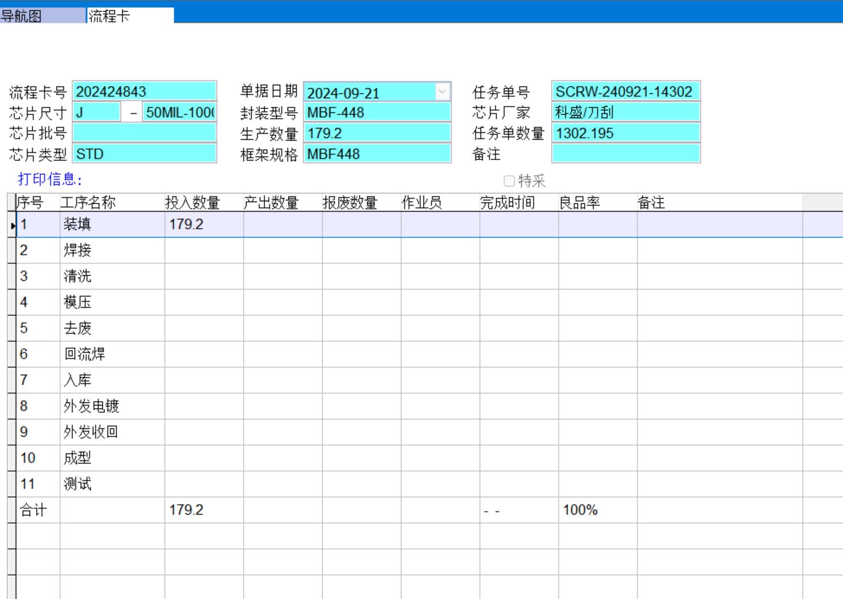Select the 芯片厂家 field showing 科盛/刀刮
This screenshot has height=599, width=843.
click(x=625, y=113)
